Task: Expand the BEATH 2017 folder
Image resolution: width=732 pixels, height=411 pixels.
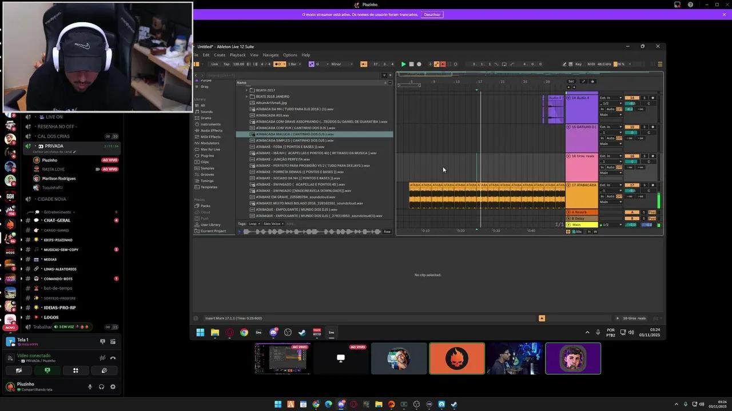Action: tap(248, 90)
